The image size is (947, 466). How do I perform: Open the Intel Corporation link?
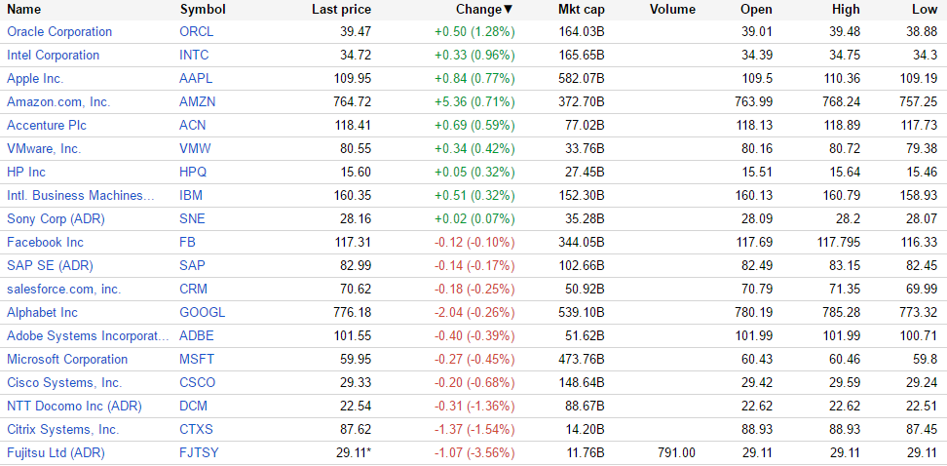53,56
